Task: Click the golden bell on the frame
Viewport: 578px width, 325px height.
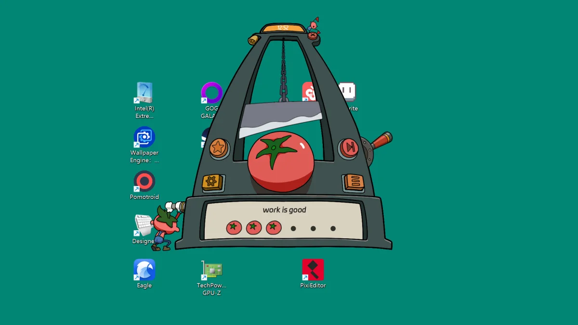Action: (253, 39)
